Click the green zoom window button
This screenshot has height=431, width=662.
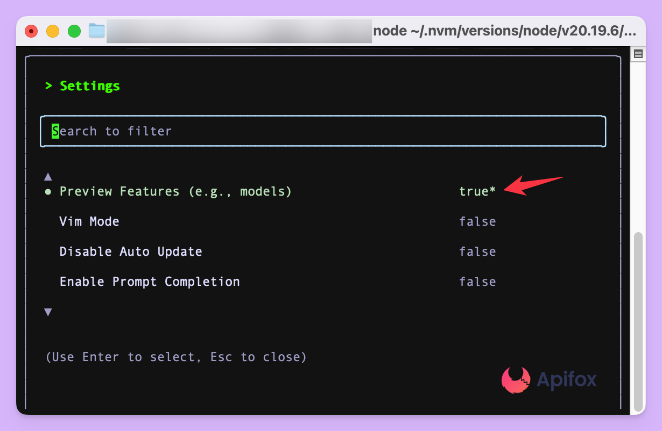point(74,31)
